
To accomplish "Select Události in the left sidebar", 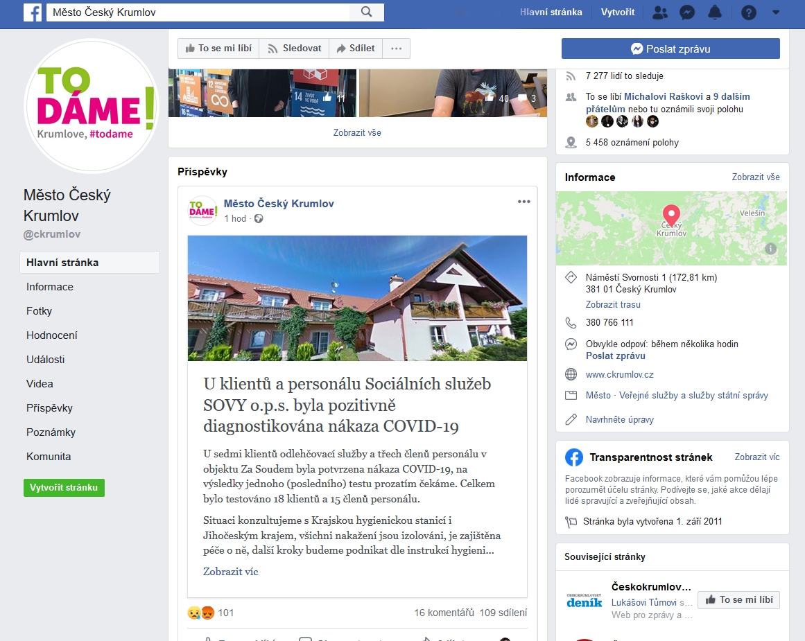I will point(46,360).
